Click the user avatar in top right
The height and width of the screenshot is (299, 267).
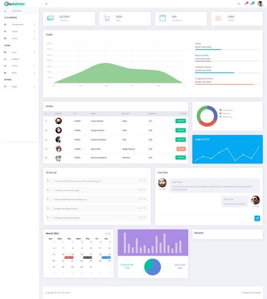pyautogui.click(x=260, y=3)
